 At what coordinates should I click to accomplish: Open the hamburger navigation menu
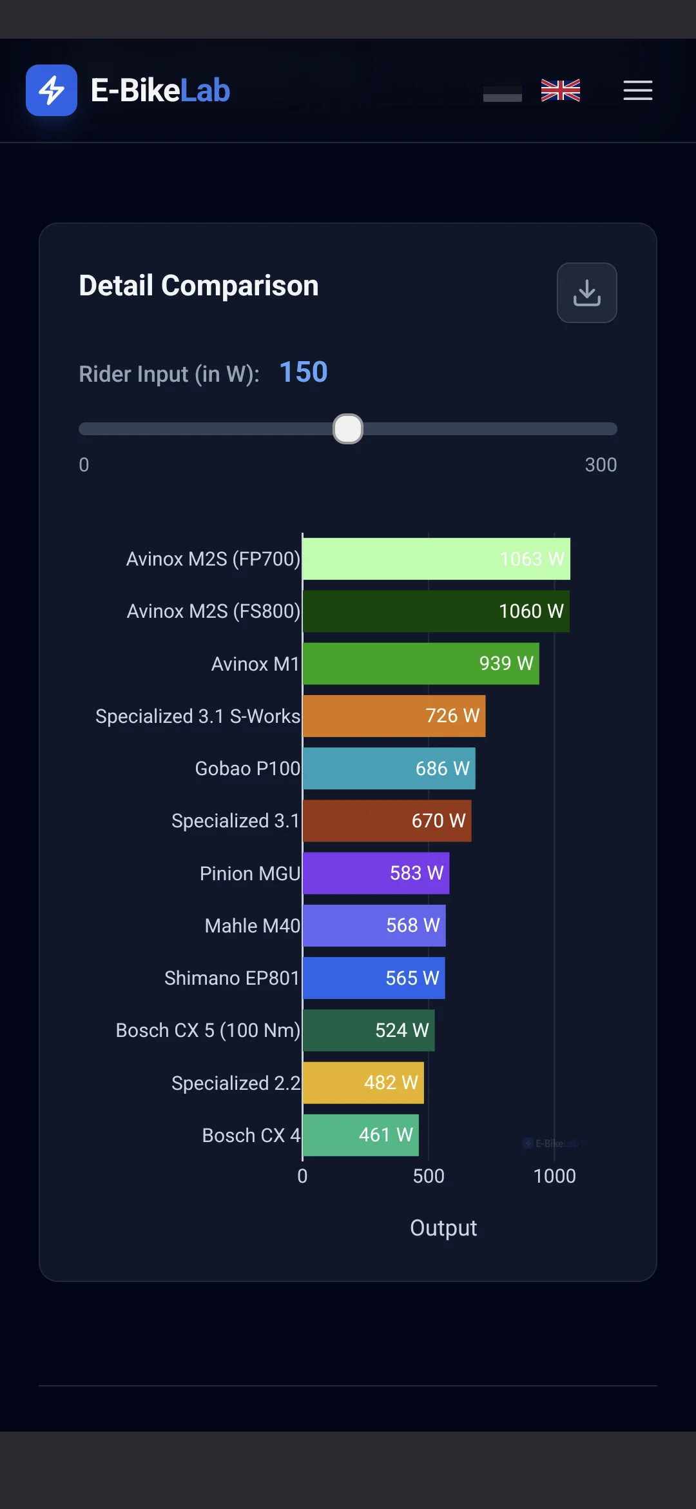pos(638,90)
